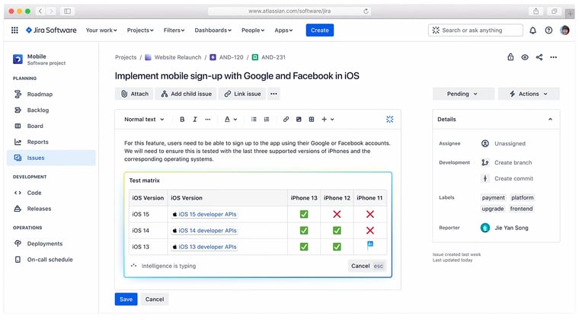Toggle the watch eye icon

click(525, 57)
